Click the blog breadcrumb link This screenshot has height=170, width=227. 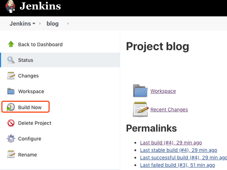coord(52,23)
